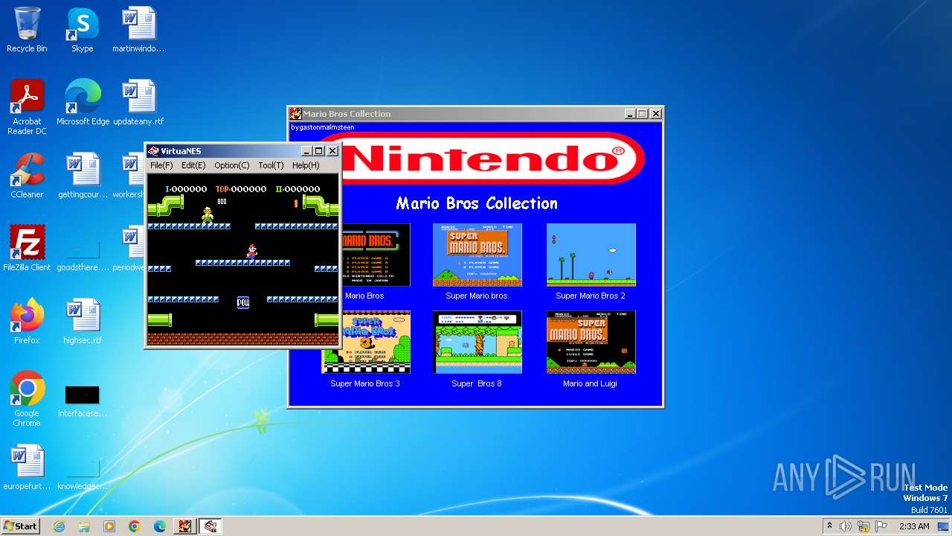Minimize the Mario Bros Collection window
The height and width of the screenshot is (536, 952).
click(x=631, y=114)
